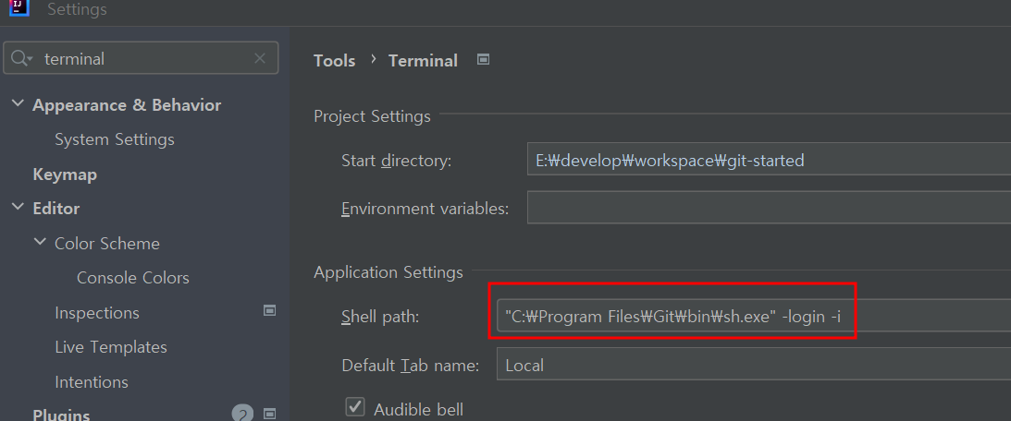The image size is (1011, 421).
Task: Collapse the Editor tree node
Action: tap(18, 208)
